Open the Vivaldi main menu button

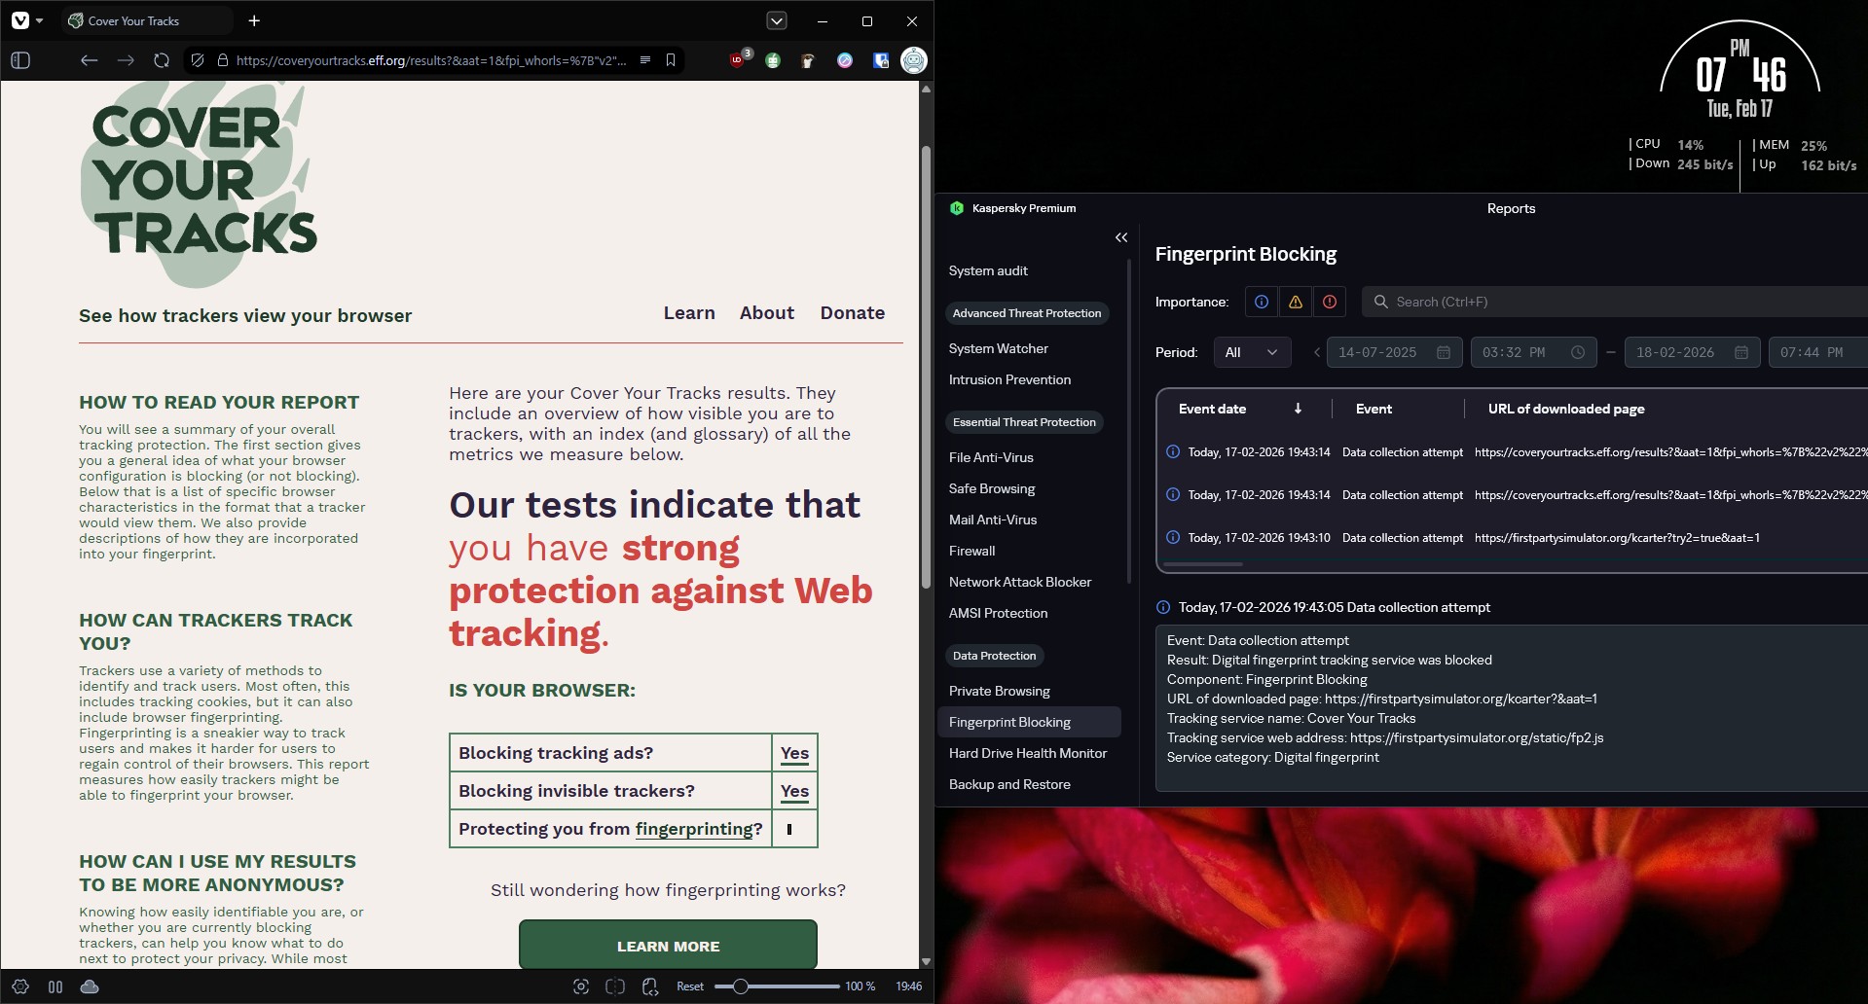tap(26, 20)
